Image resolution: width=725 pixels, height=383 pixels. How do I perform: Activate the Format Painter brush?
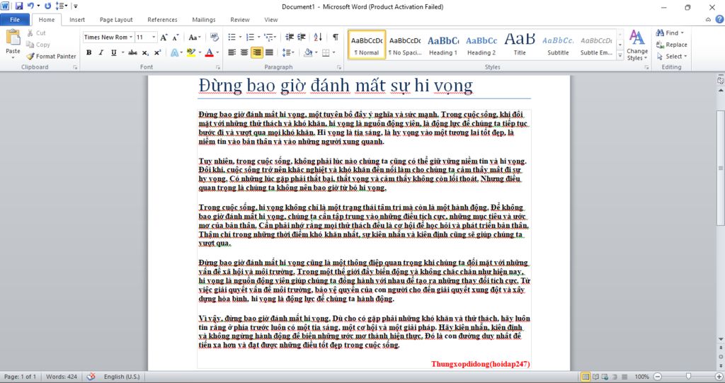click(x=51, y=56)
